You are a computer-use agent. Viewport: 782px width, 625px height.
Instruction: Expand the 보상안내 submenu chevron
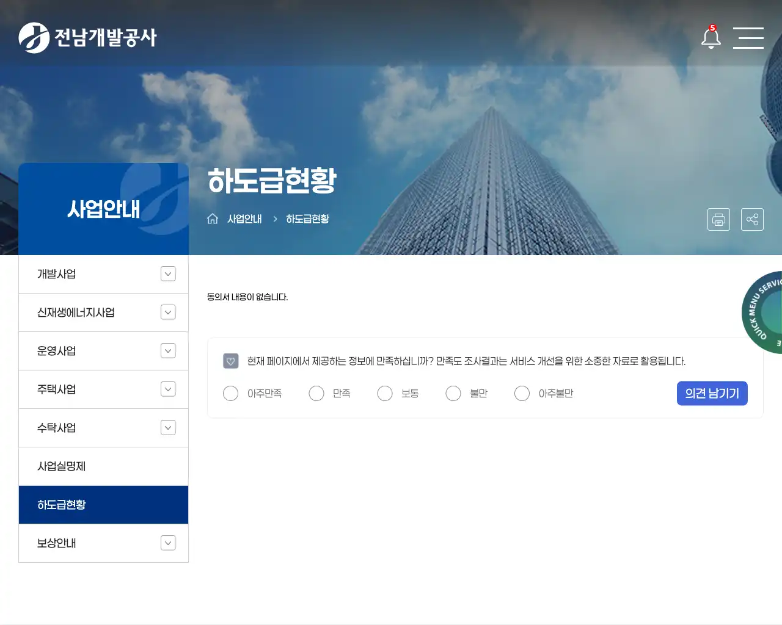pos(168,543)
